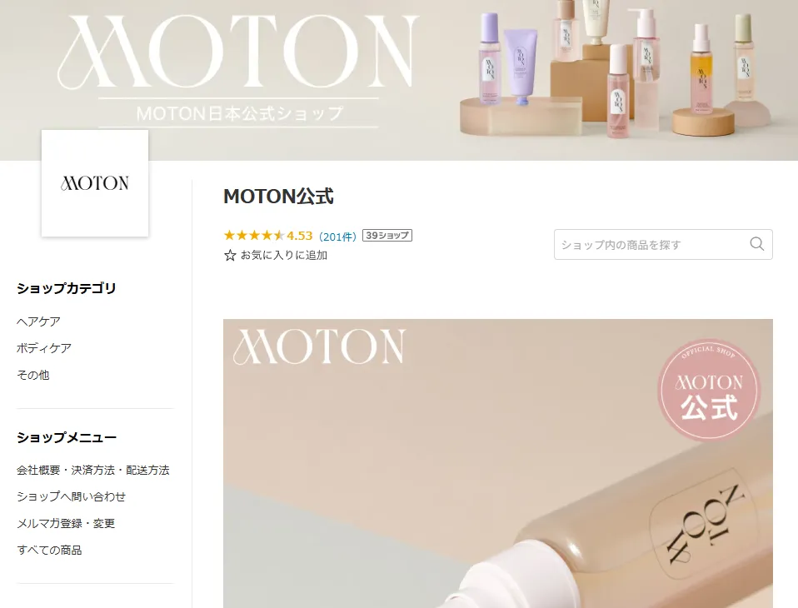This screenshot has width=798, height=608.
Task: Click the square MOTON shop logo
Action: pos(95,183)
